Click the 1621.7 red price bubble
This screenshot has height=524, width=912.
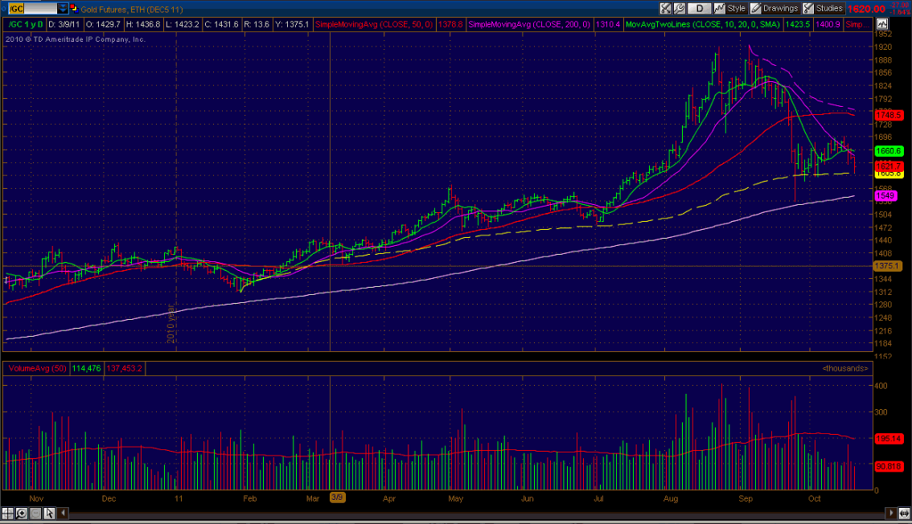click(x=888, y=166)
